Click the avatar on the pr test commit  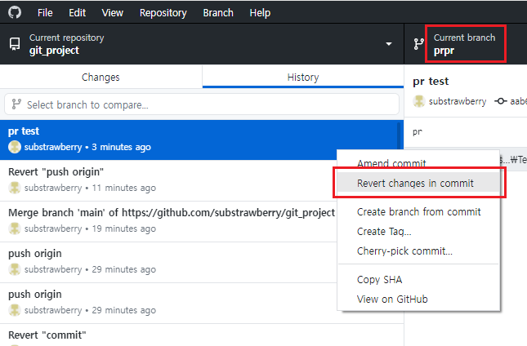tap(15, 147)
